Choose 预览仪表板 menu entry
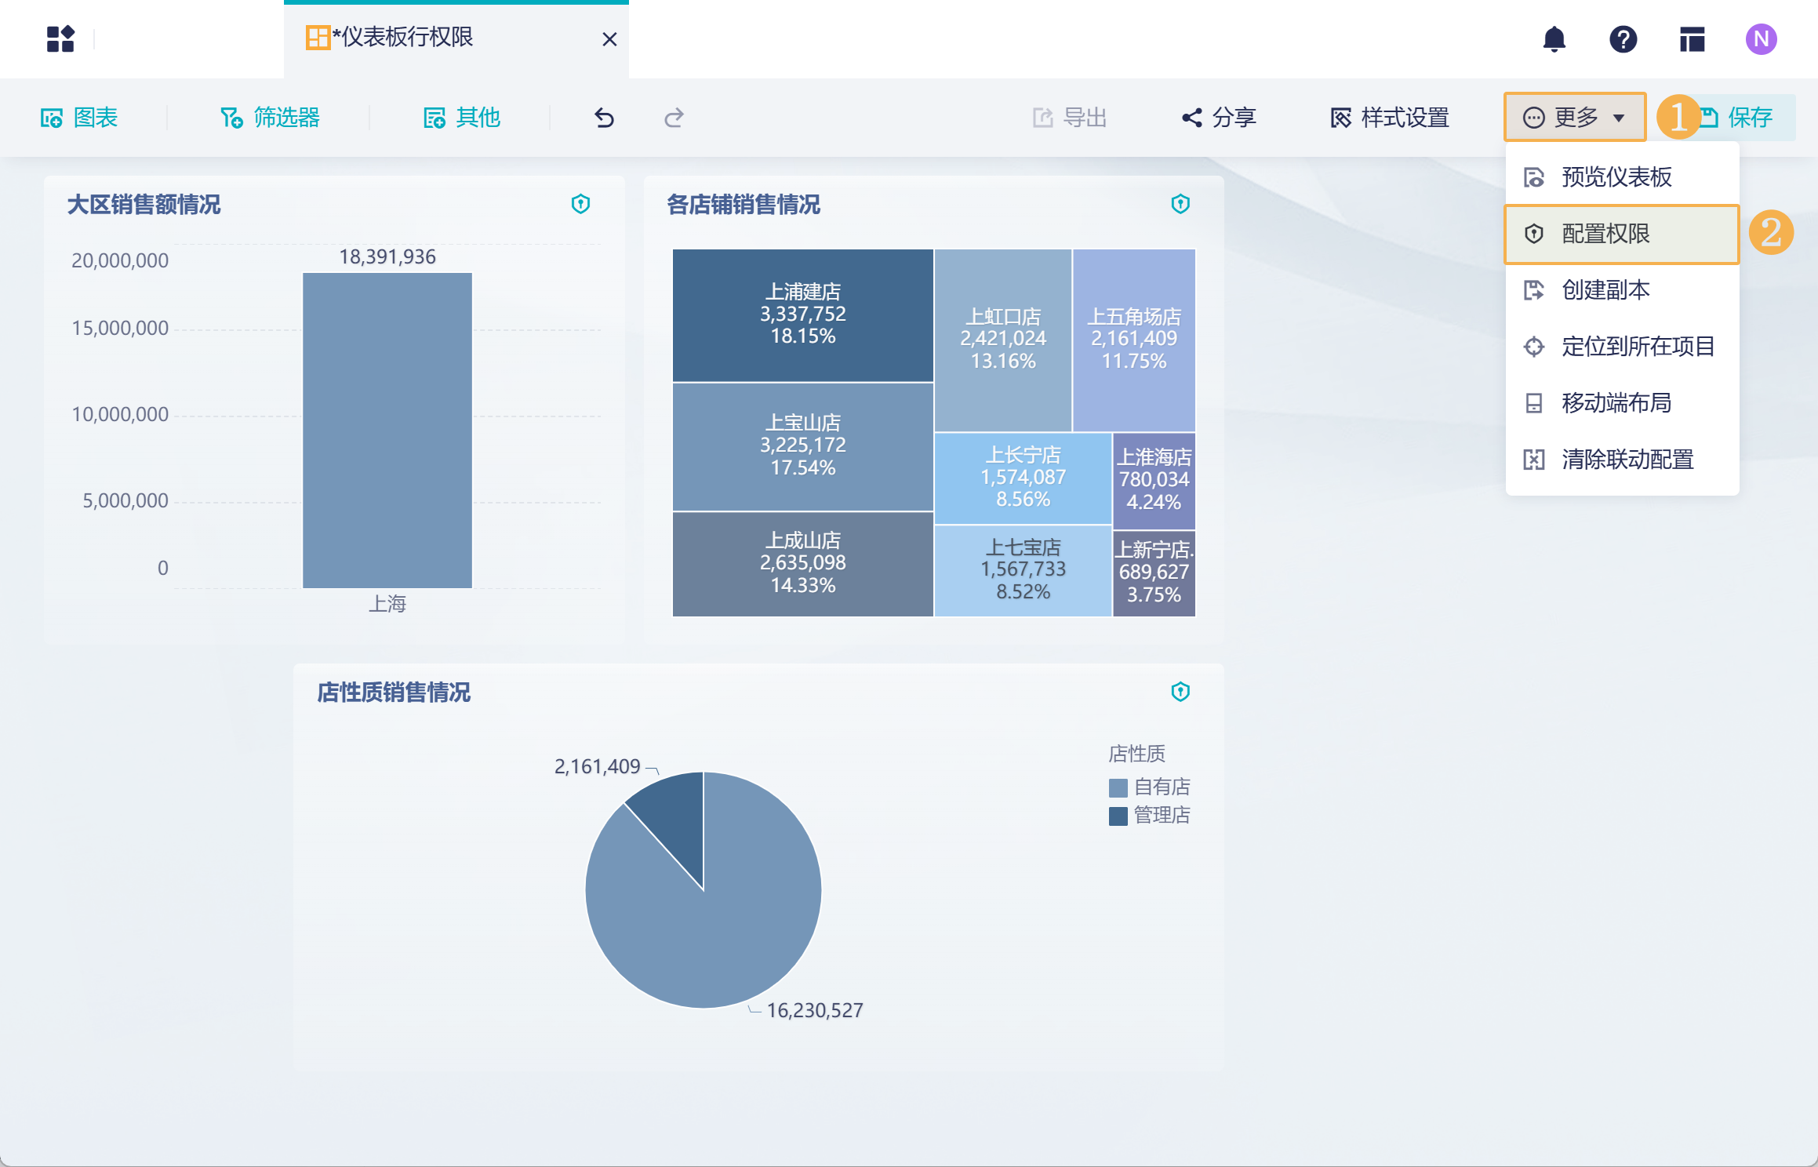 pyautogui.click(x=1616, y=177)
